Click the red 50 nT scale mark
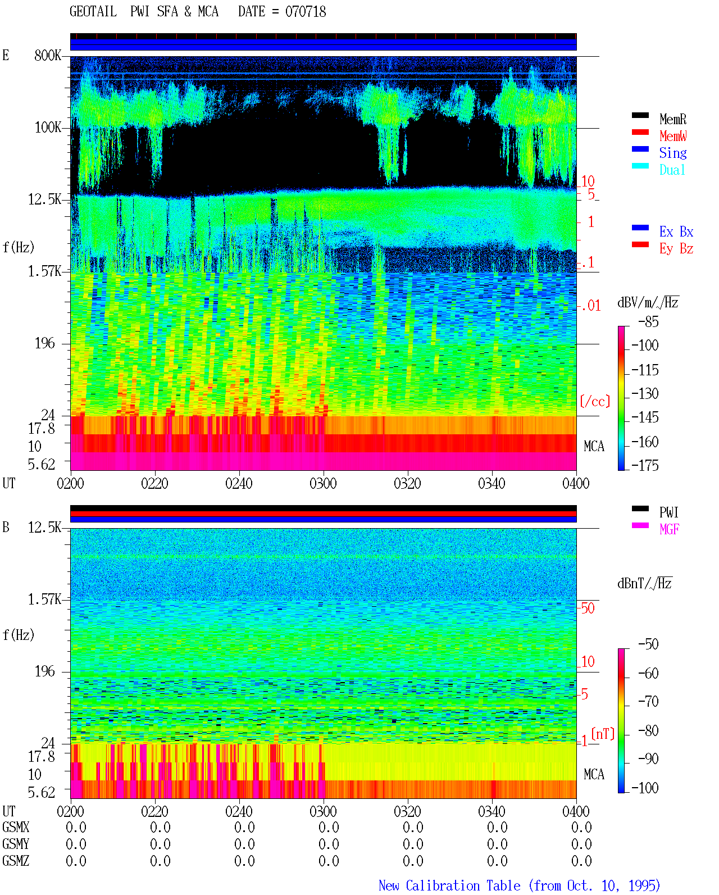719x895 pixels. pos(588,608)
